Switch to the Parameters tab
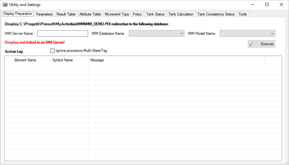The height and width of the screenshot is (165, 289). pyautogui.click(x=44, y=14)
